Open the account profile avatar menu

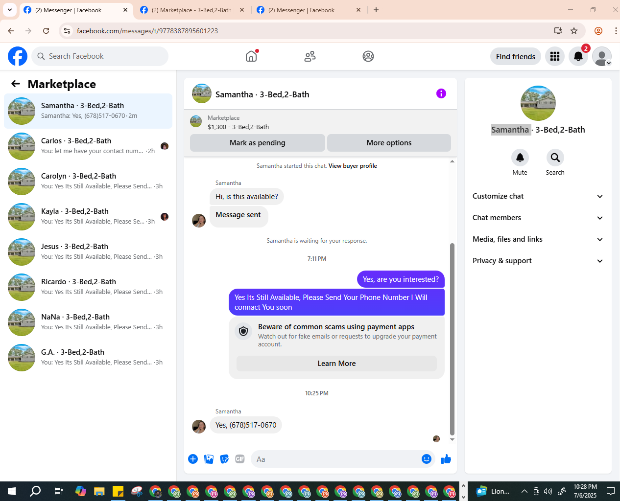602,56
